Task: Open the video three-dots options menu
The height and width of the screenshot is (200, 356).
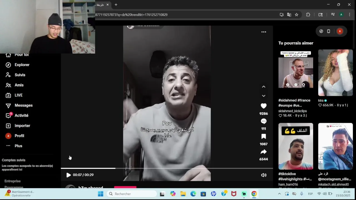Action: [x=264, y=32]
